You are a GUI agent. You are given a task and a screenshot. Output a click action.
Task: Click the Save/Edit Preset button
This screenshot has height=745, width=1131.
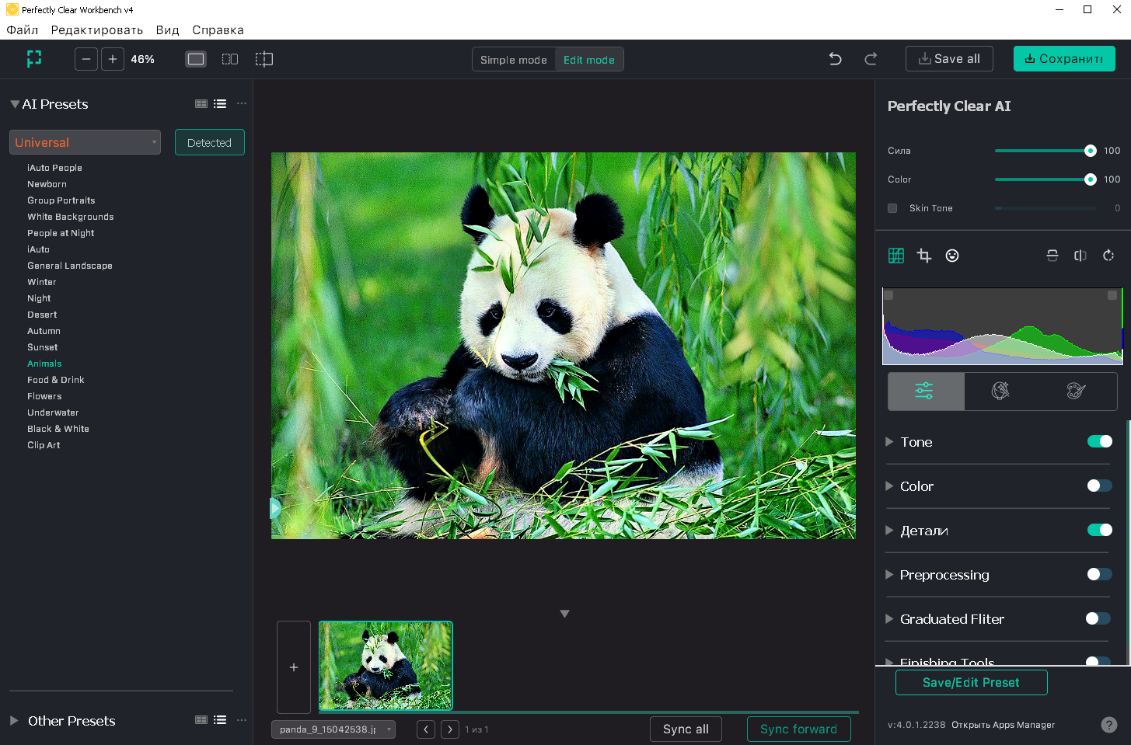(971, 682)
